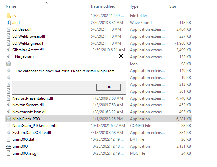Click the 'MSG File' type cell
217x167 pixels.
click(x=138, y=153)
